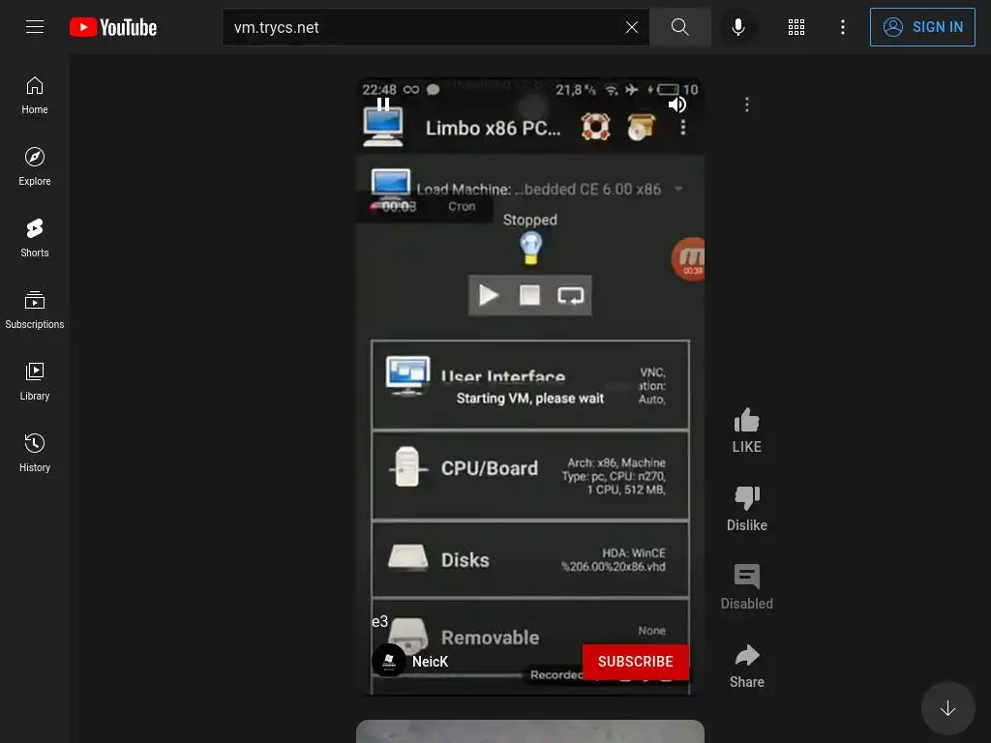Click the Disabled comments icon
Screen dimensions: 991x743
tap(746, 576)
